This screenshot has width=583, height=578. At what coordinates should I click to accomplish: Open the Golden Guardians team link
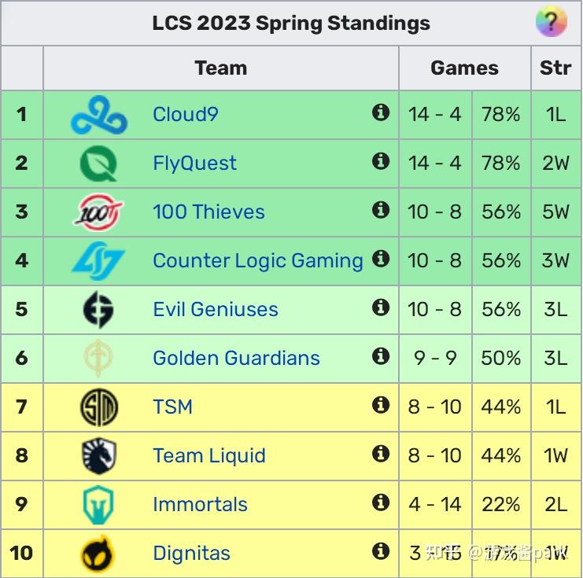[236, 359]
